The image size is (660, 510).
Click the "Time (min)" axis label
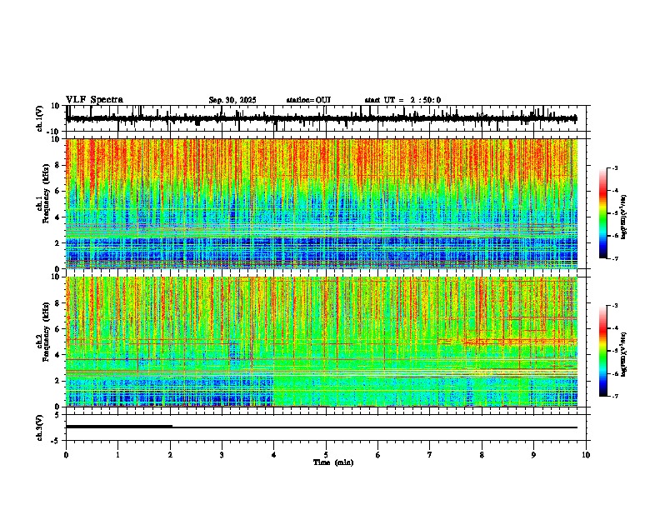click(x=333, y=462)
